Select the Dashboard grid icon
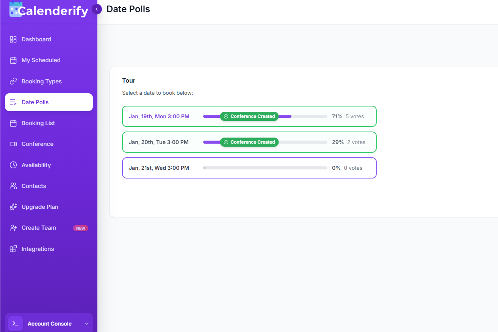 point(13,39)
